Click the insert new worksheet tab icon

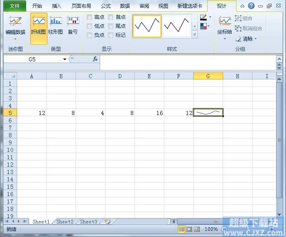107,222
